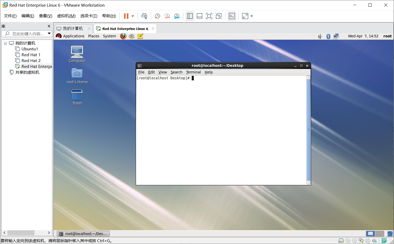This screenshot has width=394, height=244.
Task: Open the GNOME System menu
Action: point(109,36)
